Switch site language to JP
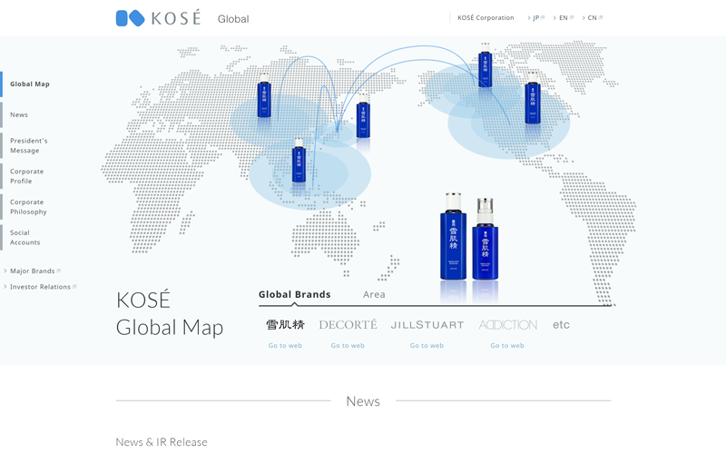The width and height of the screenshot is (726, 454). [x=535, y=17]
